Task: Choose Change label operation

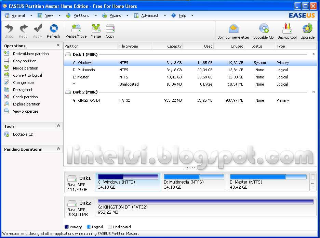Action: pyautogui.click(x=24, y=83)
